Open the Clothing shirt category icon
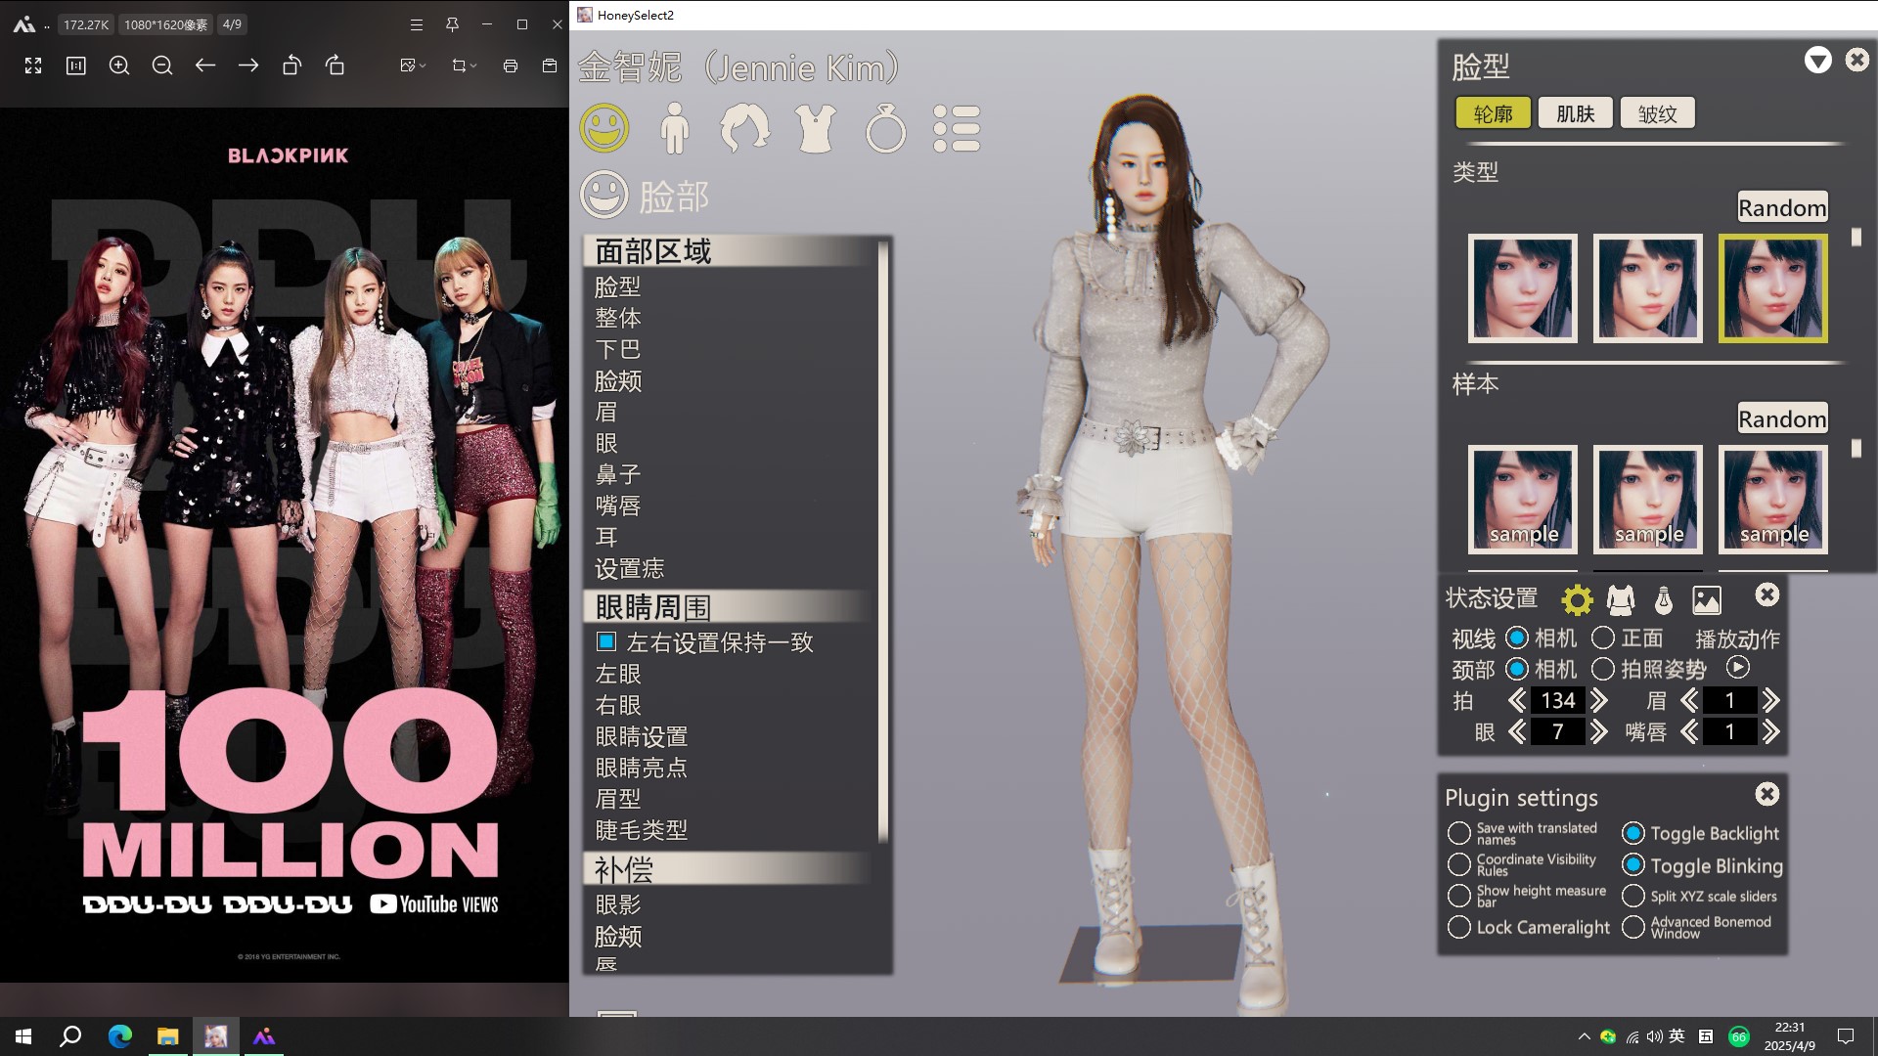This screenshot has width=1878, height=1056. tap(815, 128)
